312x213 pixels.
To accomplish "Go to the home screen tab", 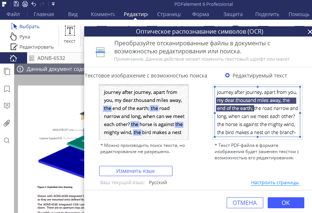I will (x=13, y=58).
